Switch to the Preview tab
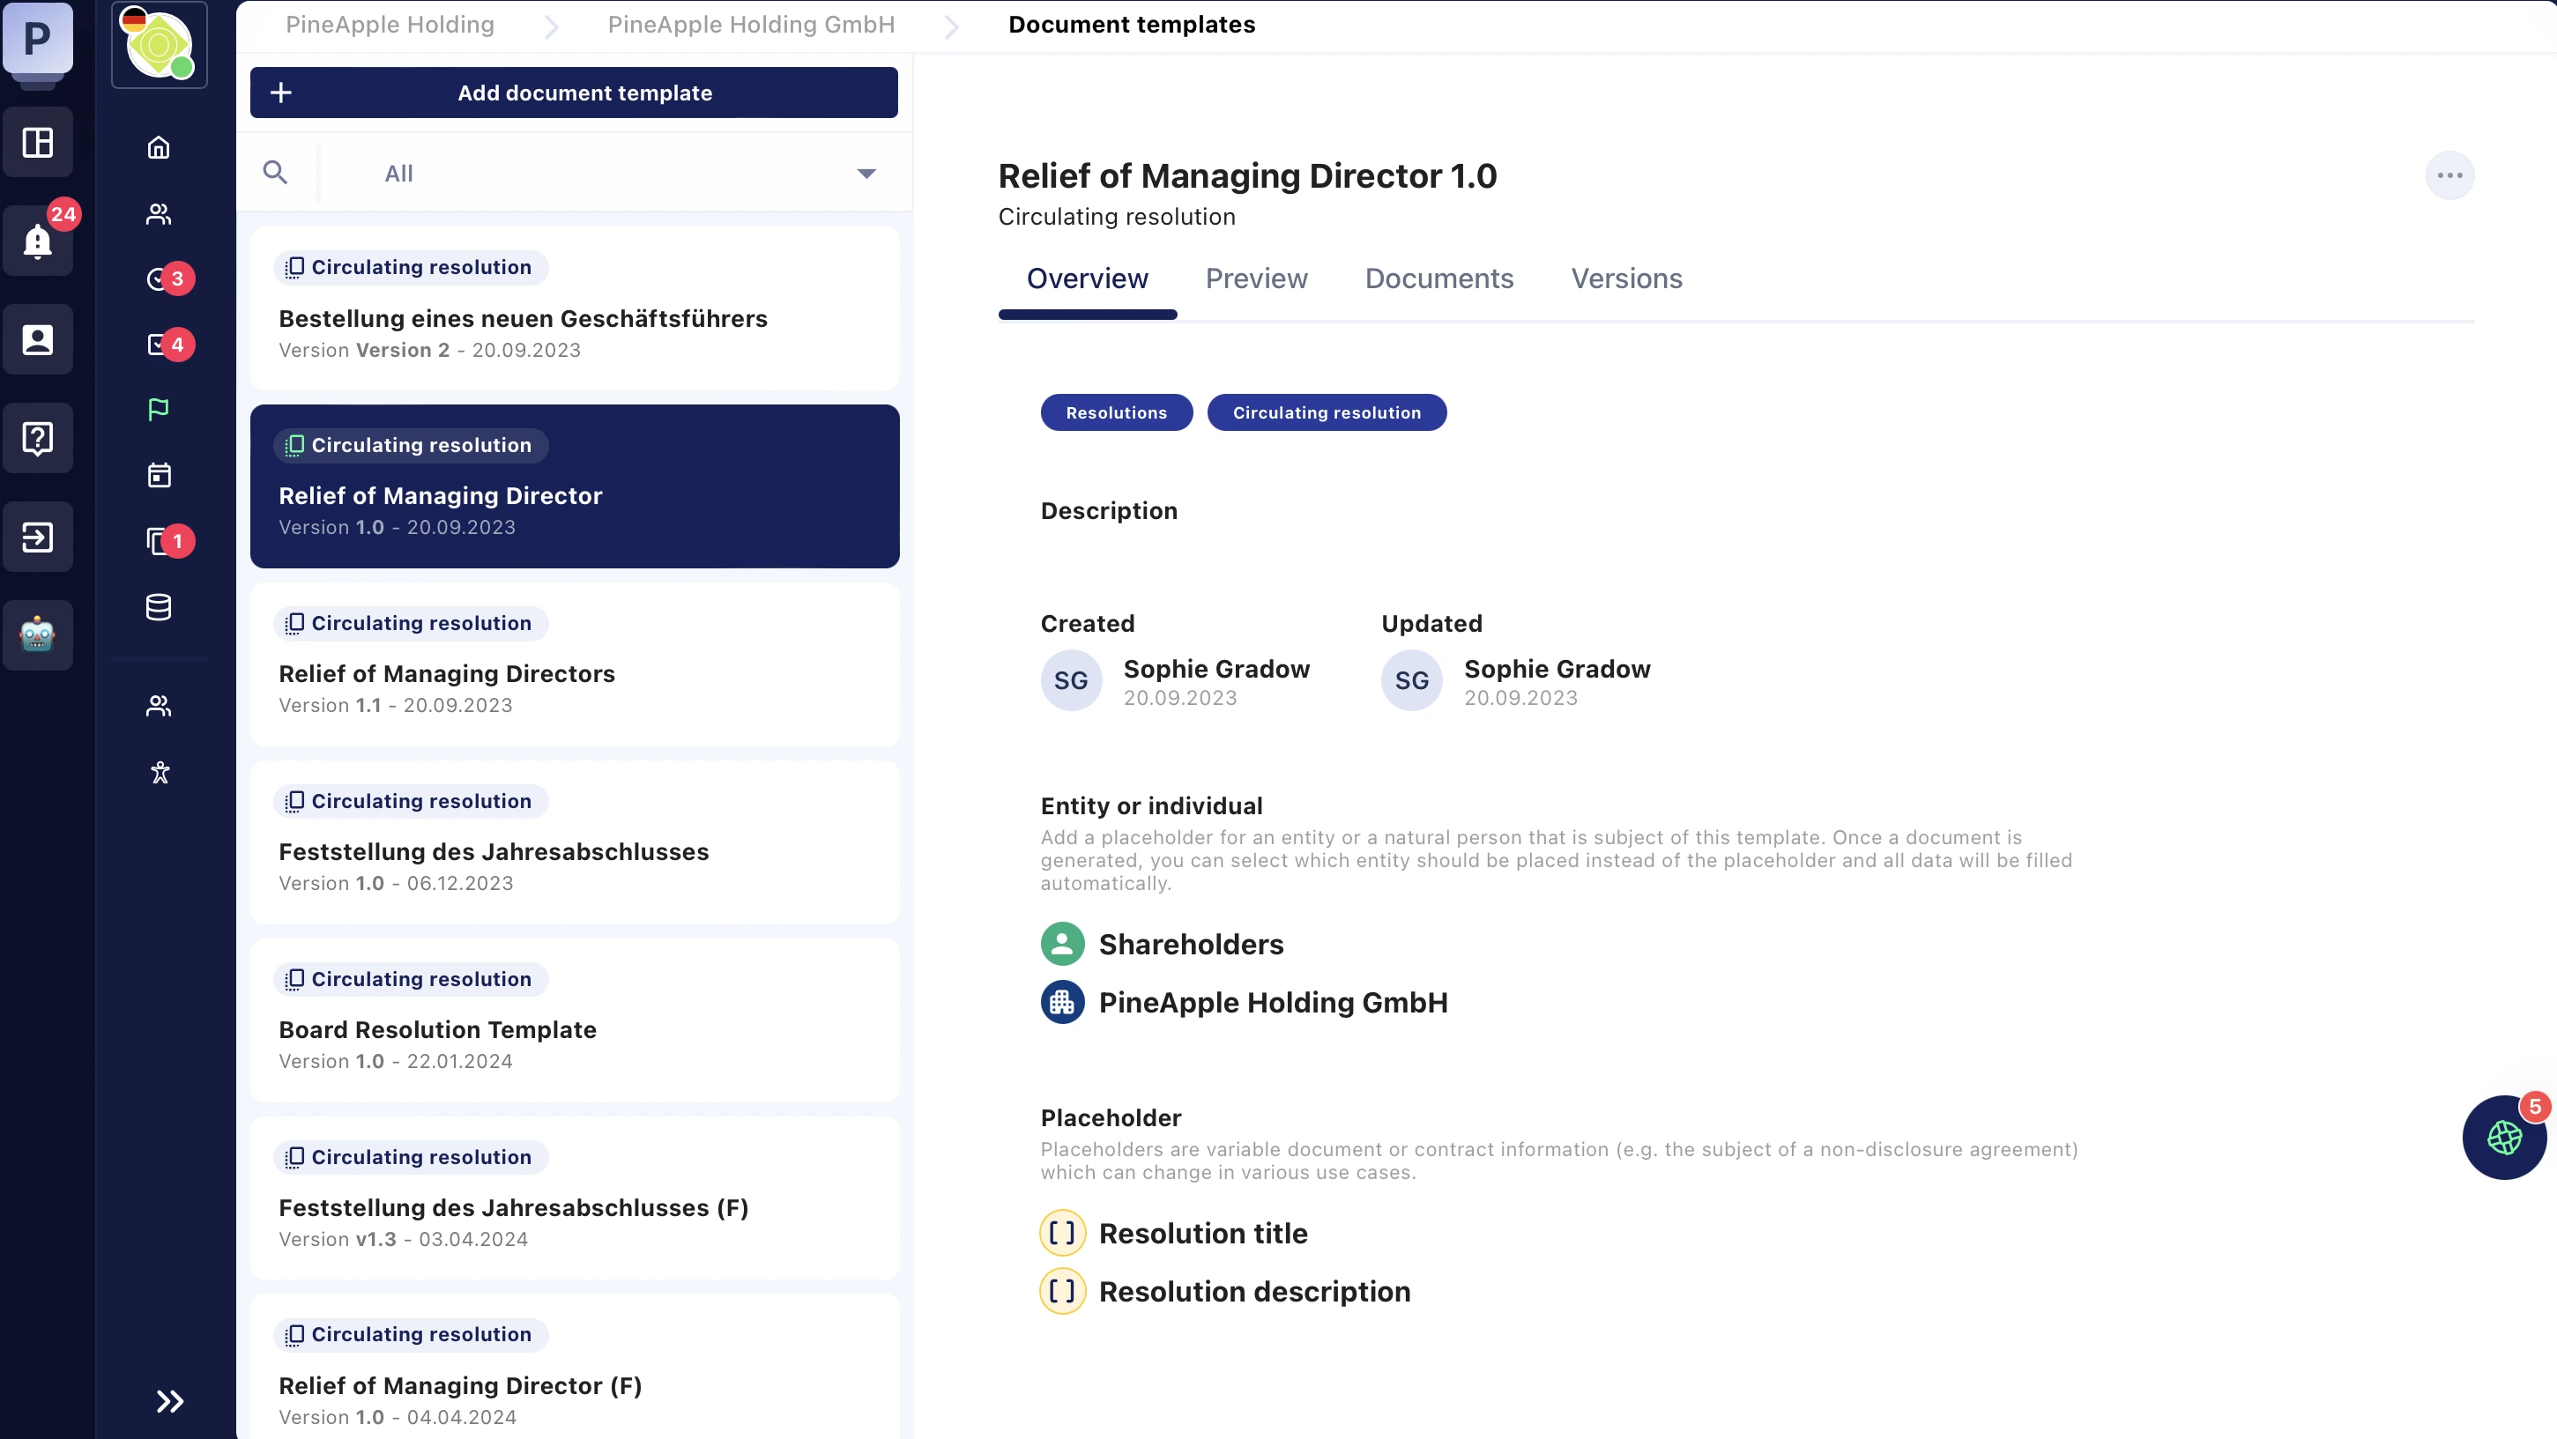 [1256, 278]
